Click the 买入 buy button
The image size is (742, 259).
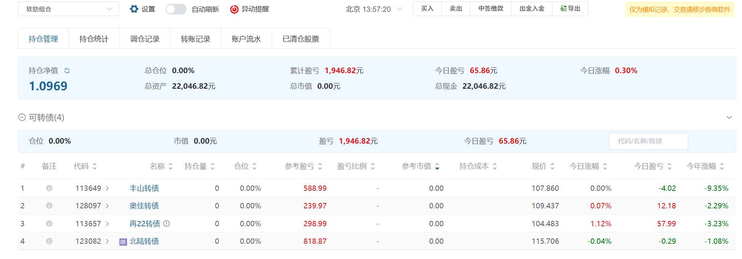point(427,9)
